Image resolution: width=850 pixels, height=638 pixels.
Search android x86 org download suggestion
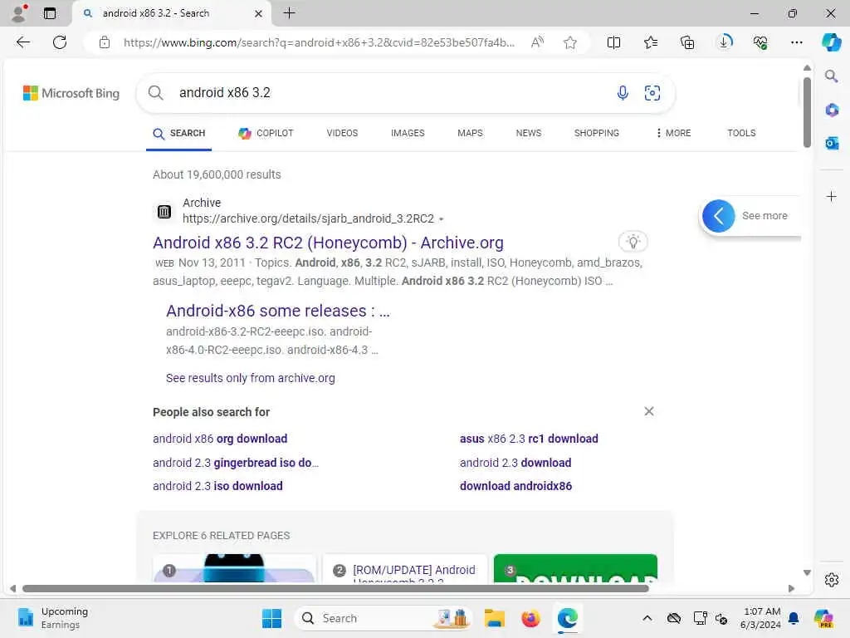point(220,439)
